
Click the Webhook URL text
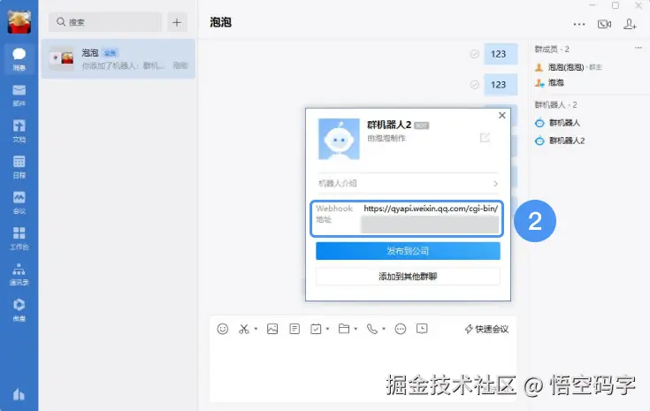point(431,209)
